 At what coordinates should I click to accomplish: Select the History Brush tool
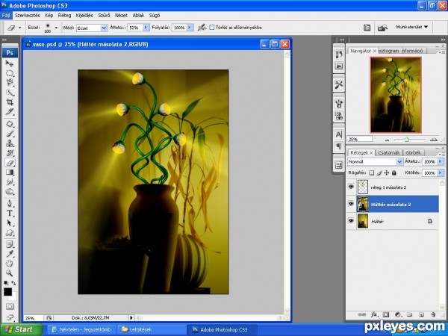tap(10, 153)
